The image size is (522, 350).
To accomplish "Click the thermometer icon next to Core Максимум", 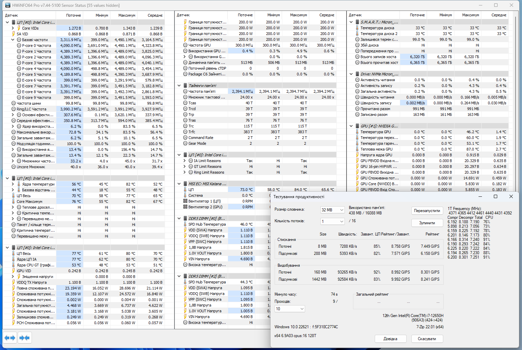I will coord(13,202).
